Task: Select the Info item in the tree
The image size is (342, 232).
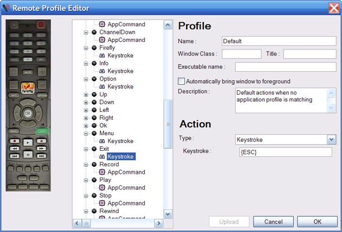Action: [x=104, y=63]
